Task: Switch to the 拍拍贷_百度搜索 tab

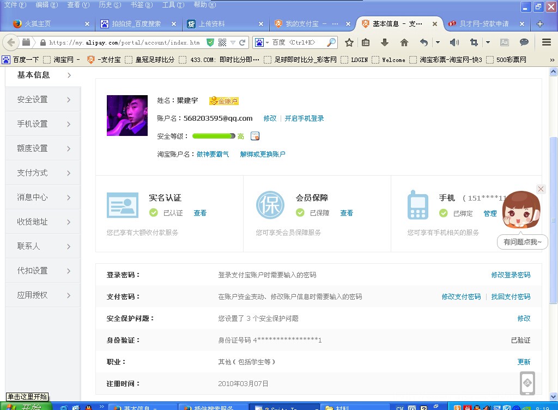Action: tap(136, 24)
